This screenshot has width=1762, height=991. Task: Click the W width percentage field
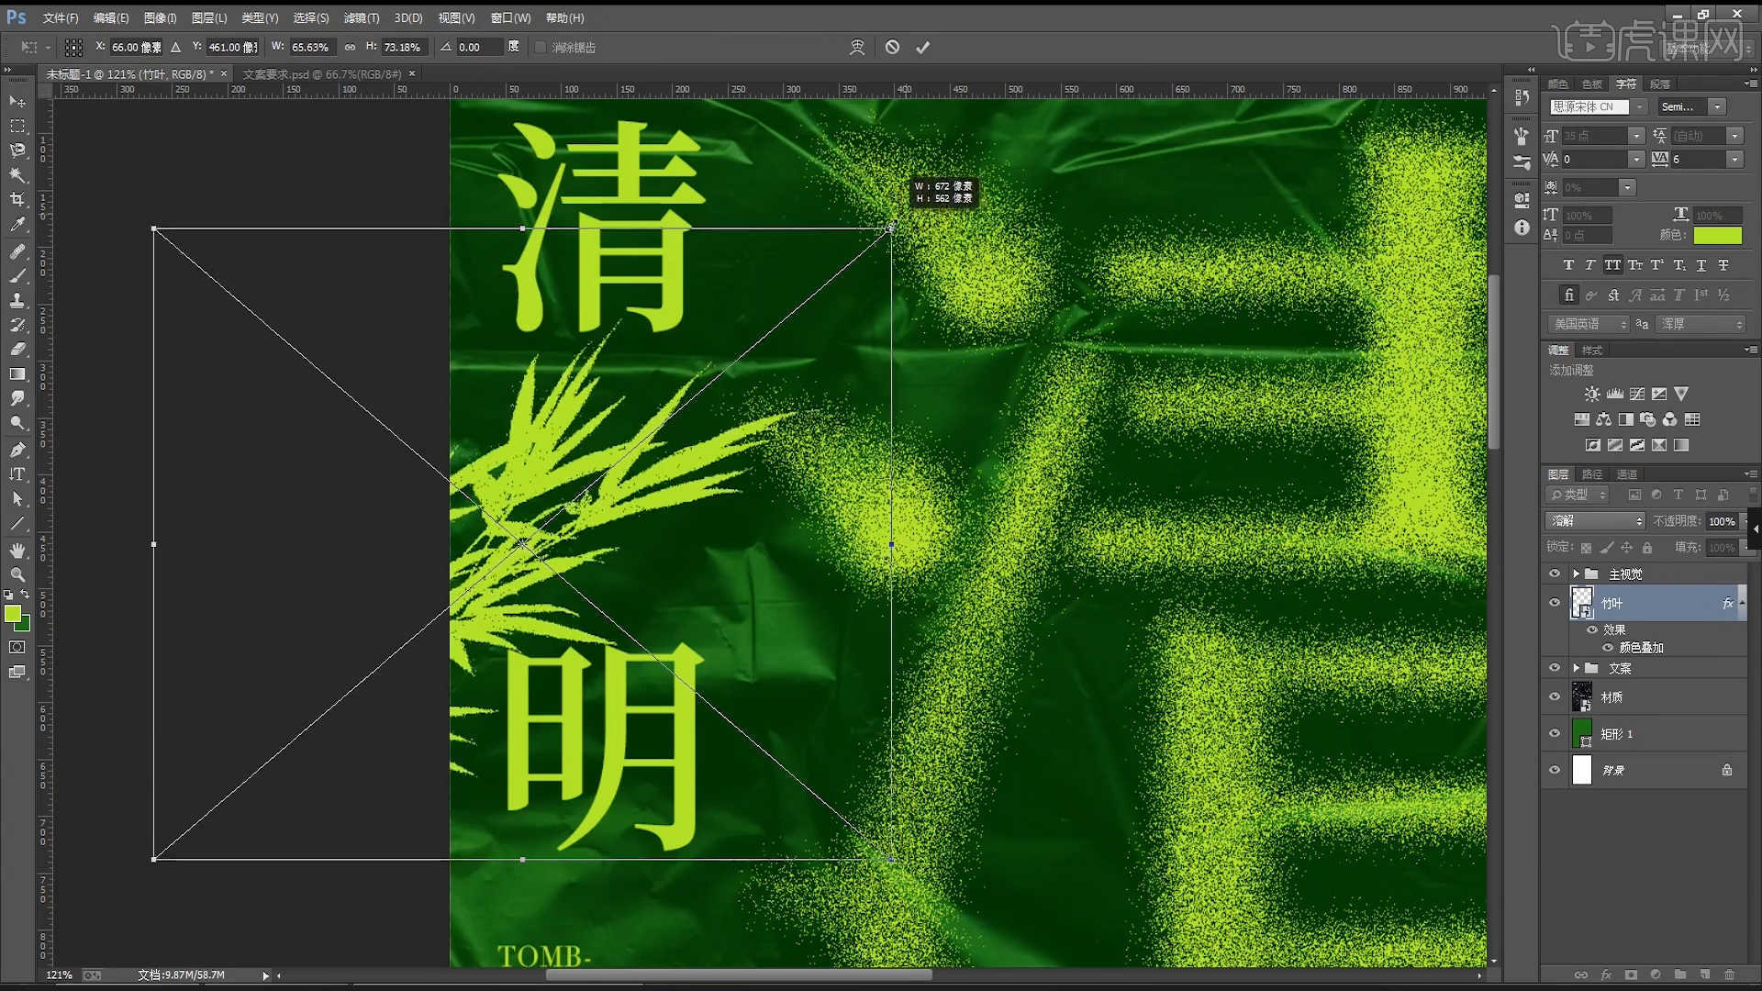[x=310, y=47]
